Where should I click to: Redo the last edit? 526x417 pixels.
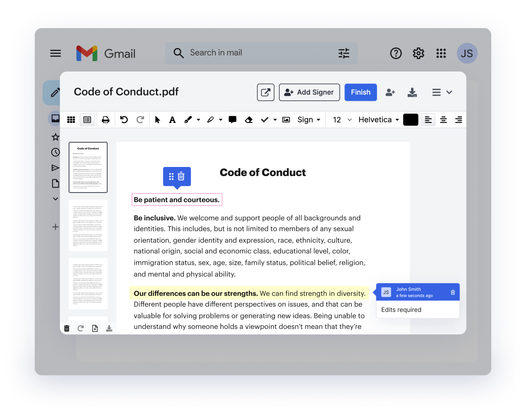click(141, 119)
